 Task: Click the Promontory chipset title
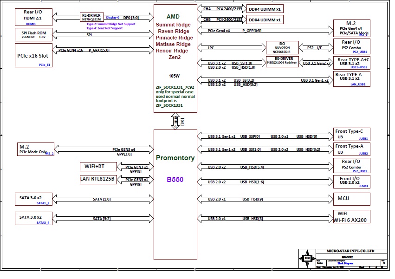pos(175,158)
